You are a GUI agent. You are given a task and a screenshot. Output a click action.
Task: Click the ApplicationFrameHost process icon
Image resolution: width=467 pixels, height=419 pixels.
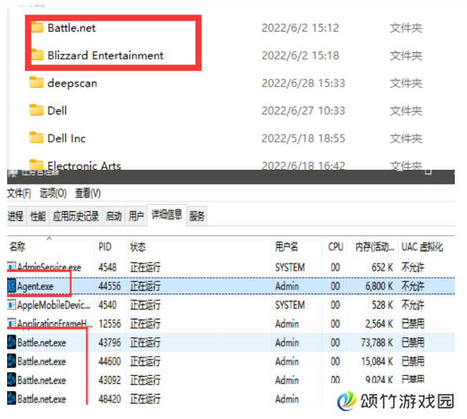point(11,323)
